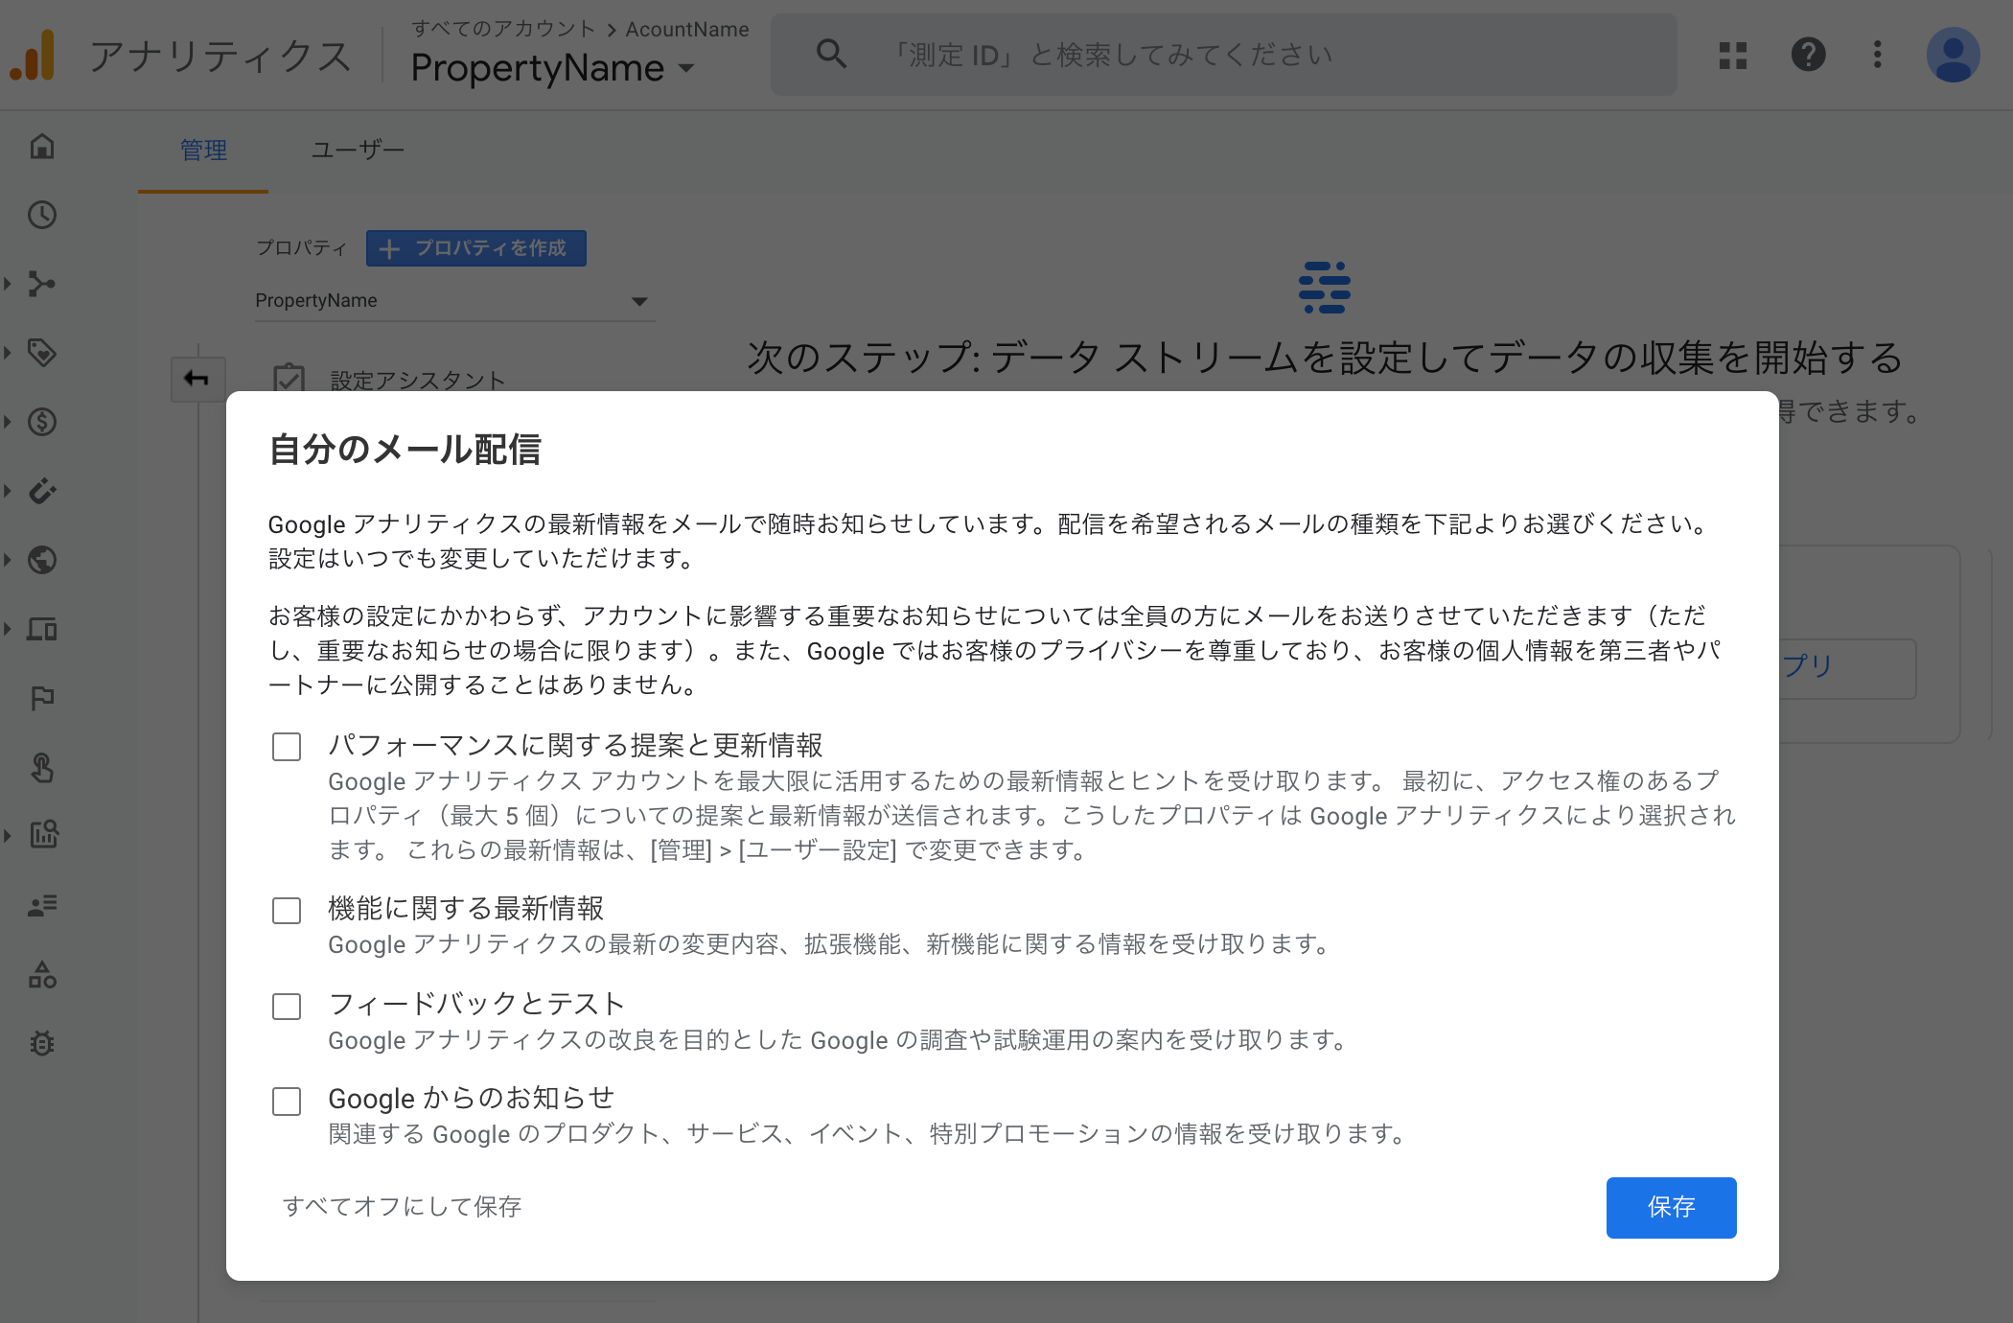
Task: Expand the Acquisition sidebar section arrow
Action: [8, 284]
